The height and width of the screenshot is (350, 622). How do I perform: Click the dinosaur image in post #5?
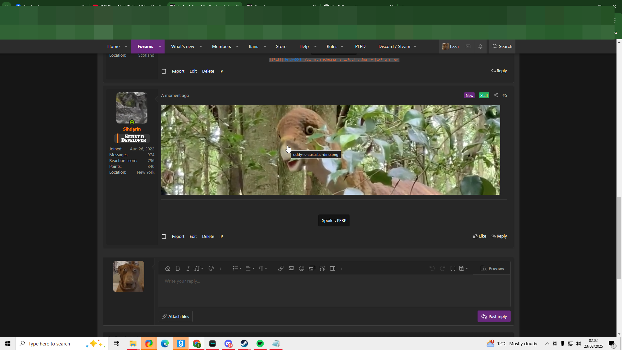tap(331, 150)
